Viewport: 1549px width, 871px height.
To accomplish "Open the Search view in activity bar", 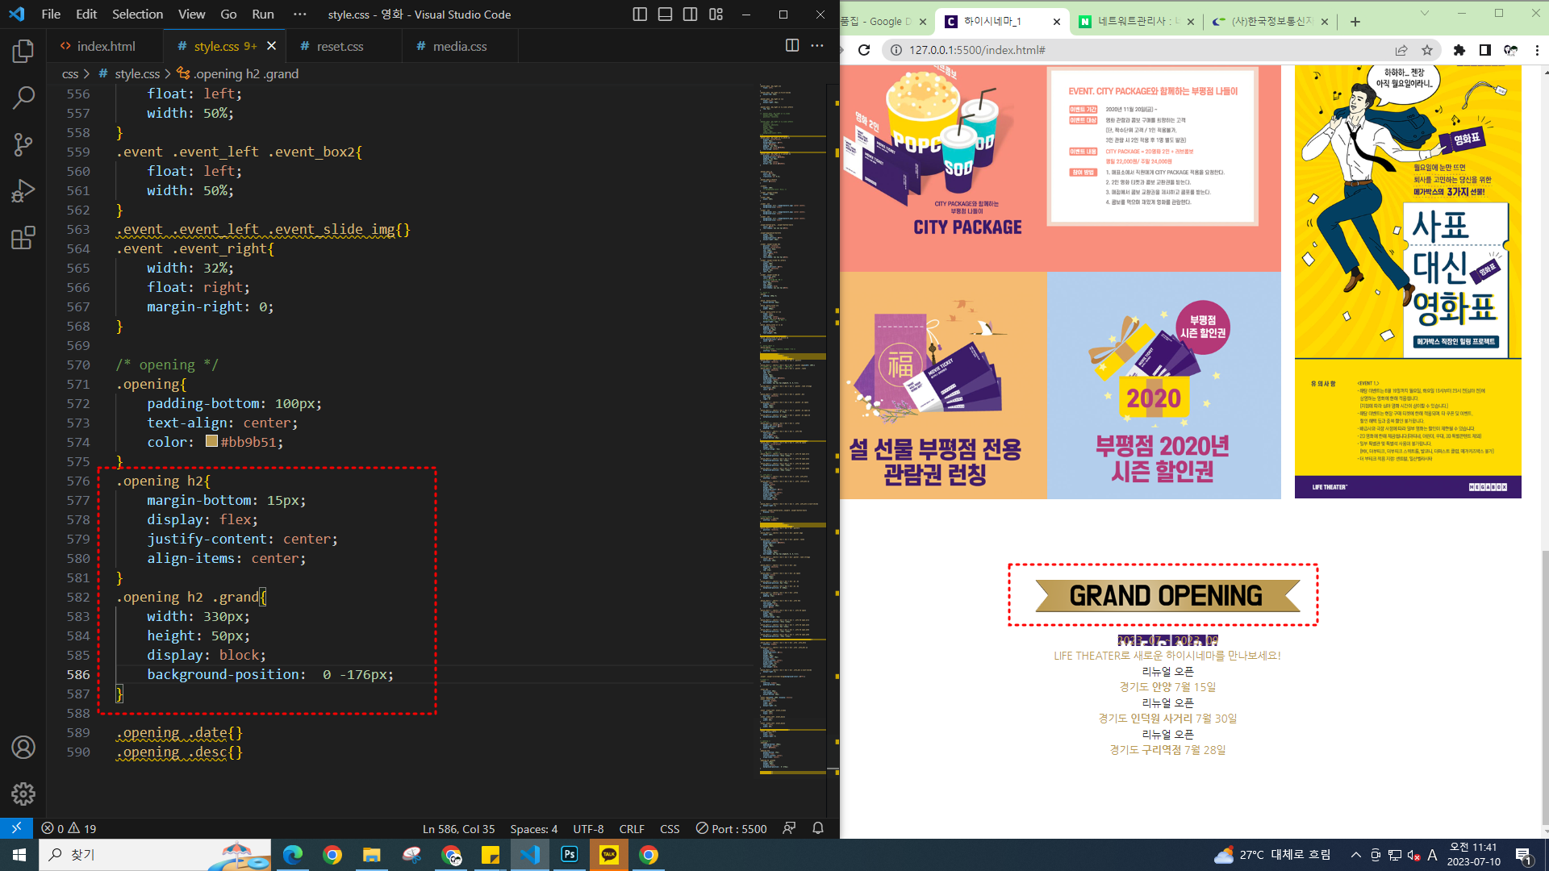I will point(23,98).
